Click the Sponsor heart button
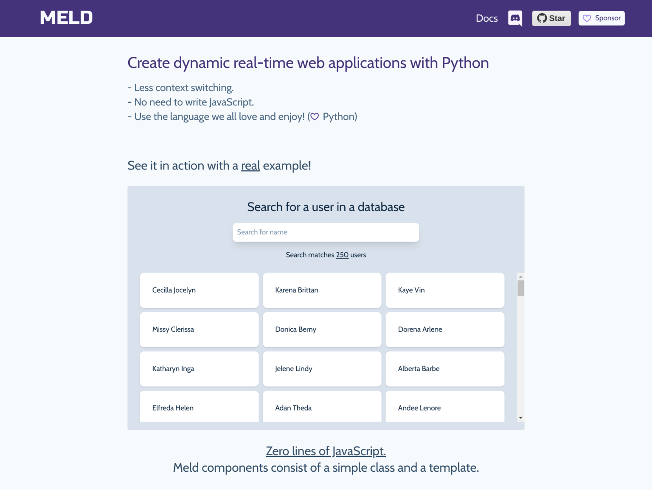The image size is (652, 490). pyautogui.click(x=601, y=18)
